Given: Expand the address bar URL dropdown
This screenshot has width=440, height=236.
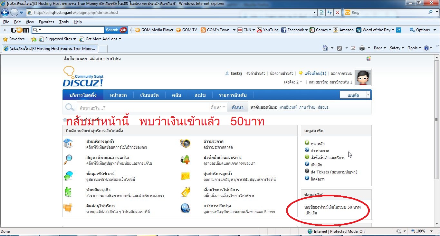Looking at the screenshot, I should pos(315,13).
